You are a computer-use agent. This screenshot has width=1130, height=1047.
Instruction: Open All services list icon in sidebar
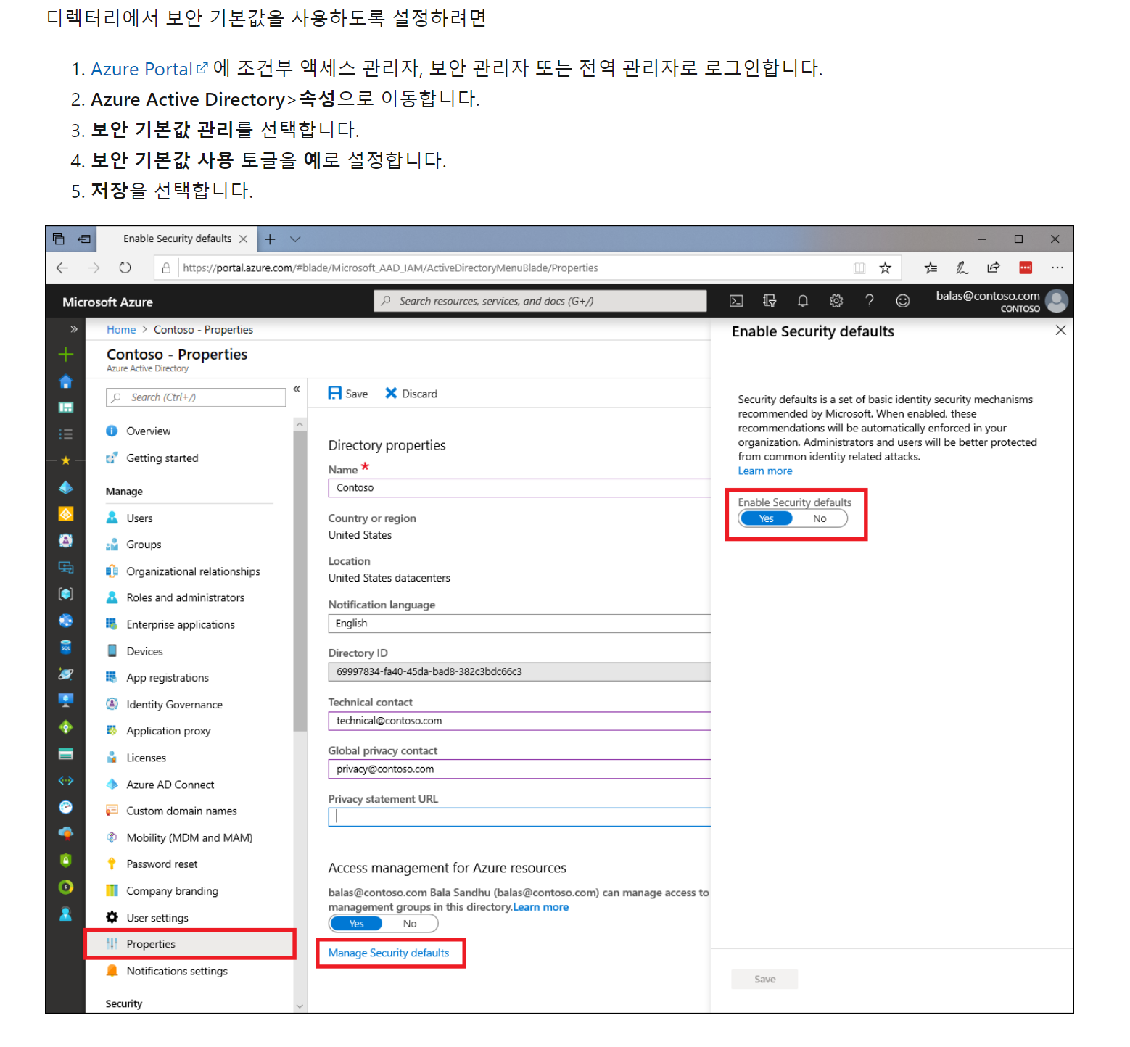coord(65,434)
